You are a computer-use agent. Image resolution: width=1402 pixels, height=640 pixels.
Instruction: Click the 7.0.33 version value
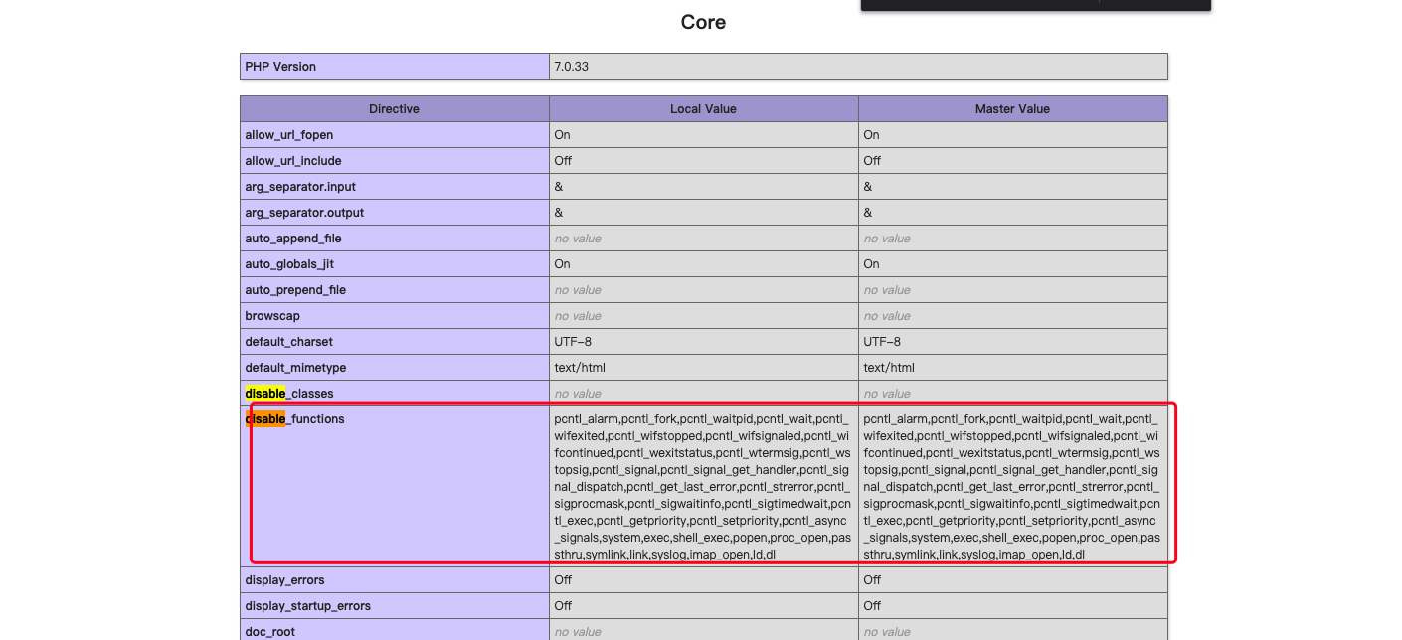click(571, 67)
